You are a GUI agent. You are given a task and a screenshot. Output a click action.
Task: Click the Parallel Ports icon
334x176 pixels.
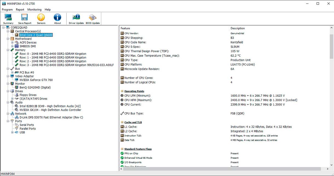click(17, 128)
